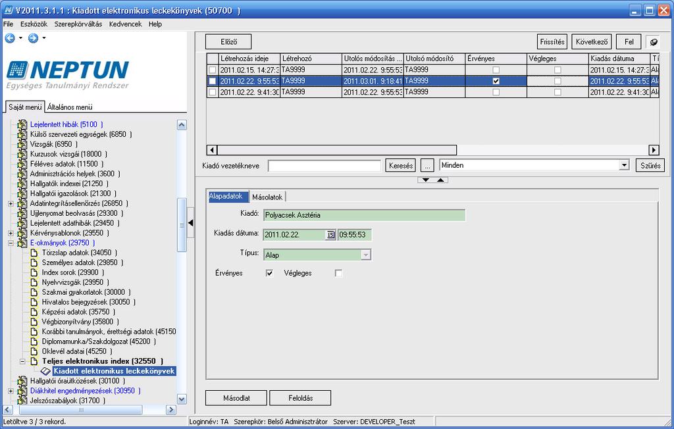Click the up arrow on the horizontal splitter
This screenshot has width=674, height=429.
(440, 180)
